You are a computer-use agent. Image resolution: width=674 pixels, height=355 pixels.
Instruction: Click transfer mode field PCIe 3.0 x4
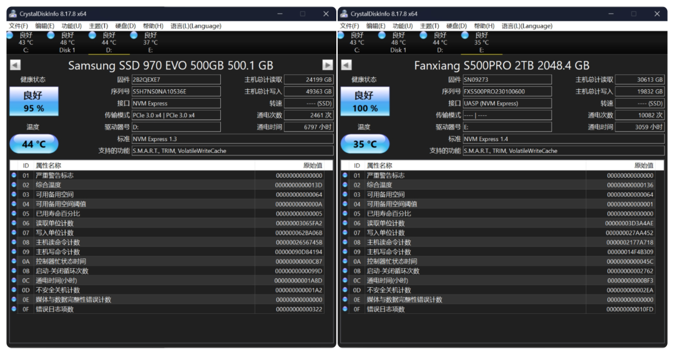point(176,115)
